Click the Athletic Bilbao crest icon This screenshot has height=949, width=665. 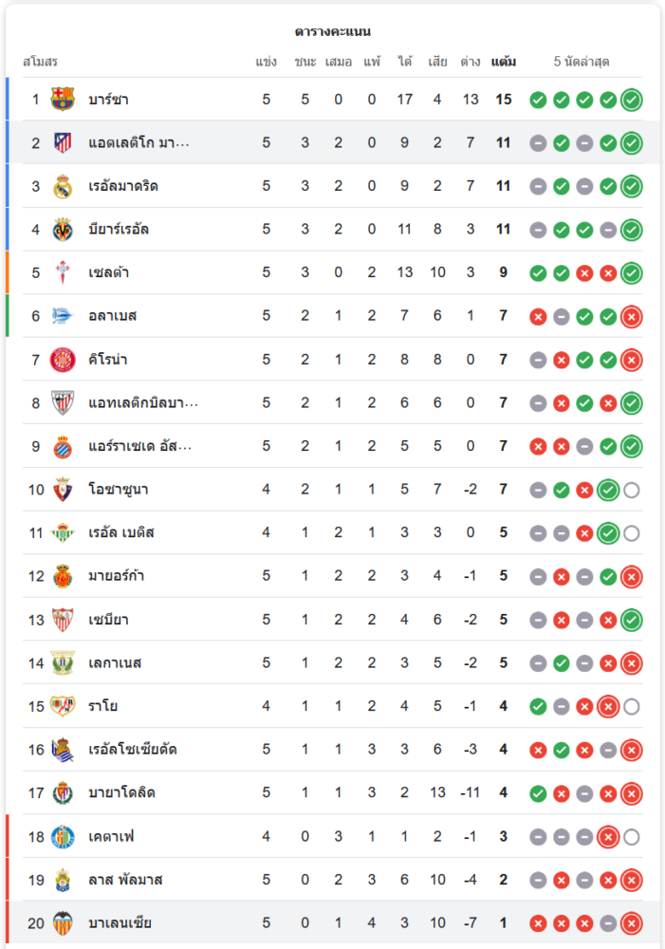(63, 403)
